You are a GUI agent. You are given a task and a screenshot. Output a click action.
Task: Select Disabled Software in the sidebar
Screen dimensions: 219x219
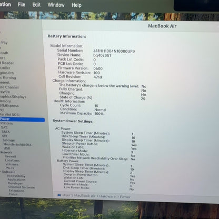click(22, 187)
